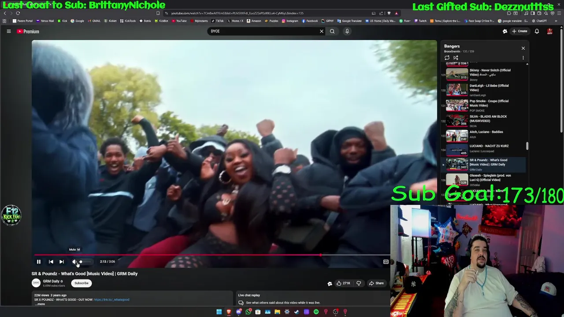Open the Twitch bookmark
Viewport: 564px width, 317px height.
(x=420, y=21)
